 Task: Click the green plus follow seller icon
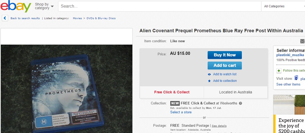coord(279,71)
